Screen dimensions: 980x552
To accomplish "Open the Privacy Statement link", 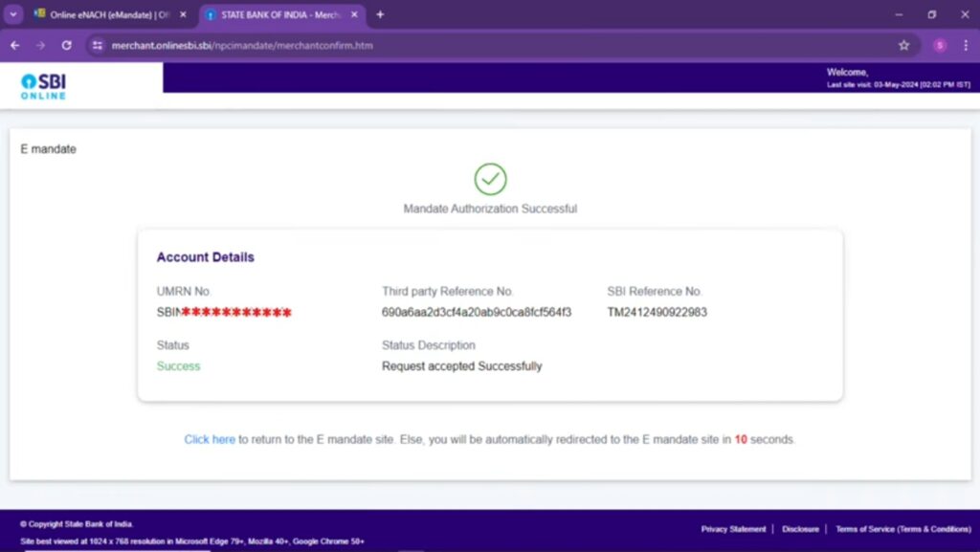I will pos(733,529).
